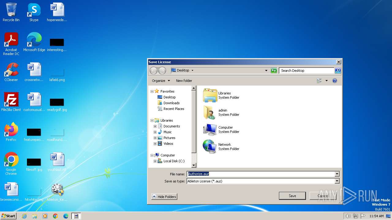Select Recent Places under Favorites
This screenshot has height=220, width=392.
click(x=171, y=109)
